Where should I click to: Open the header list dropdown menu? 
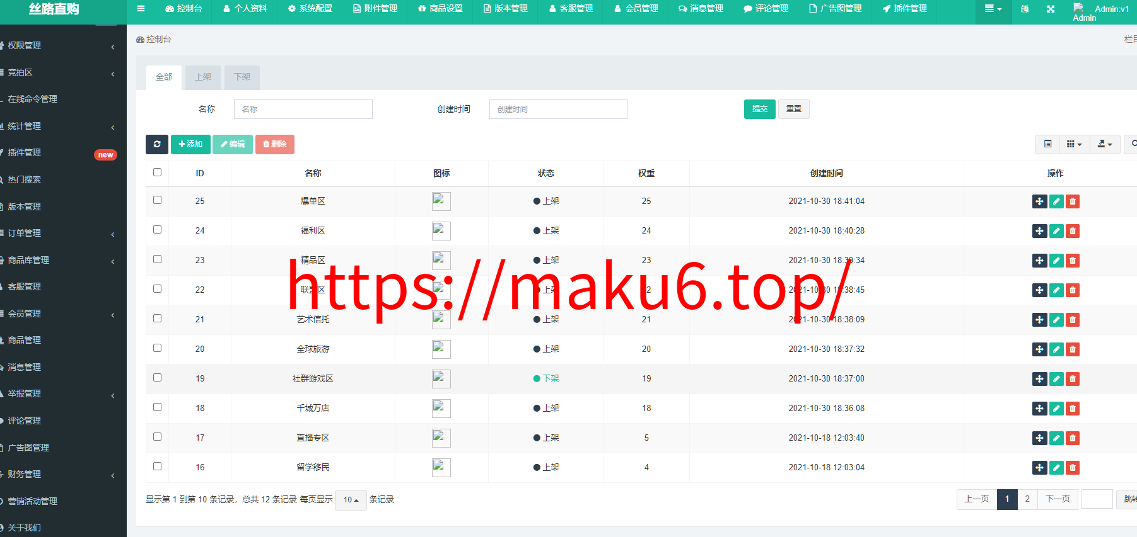[x=993, y=9]
